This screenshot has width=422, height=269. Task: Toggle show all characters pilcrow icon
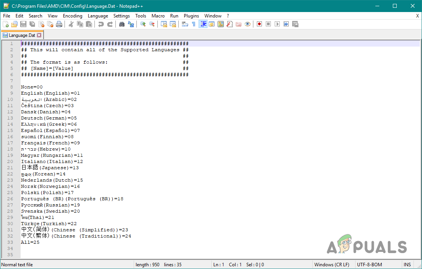coord(194,24)
